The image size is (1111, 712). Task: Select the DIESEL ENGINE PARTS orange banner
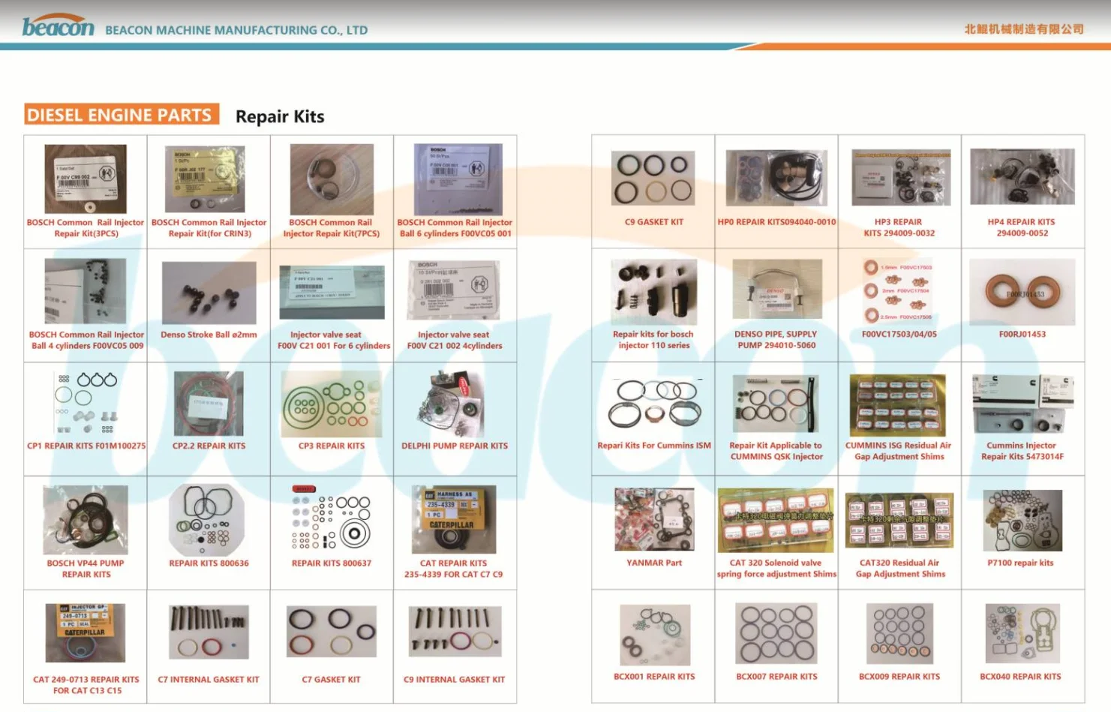(x=121, y=115)
